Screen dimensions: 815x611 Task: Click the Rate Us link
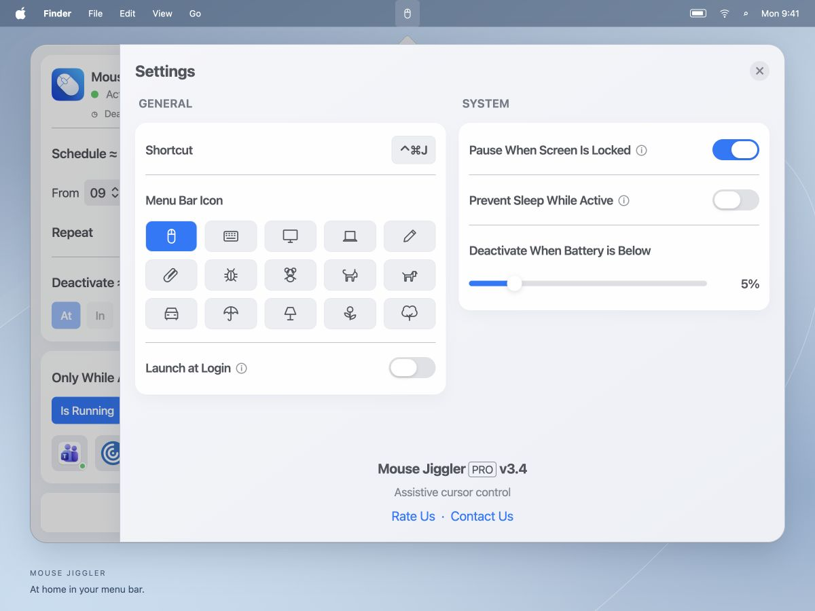[413, 517]
